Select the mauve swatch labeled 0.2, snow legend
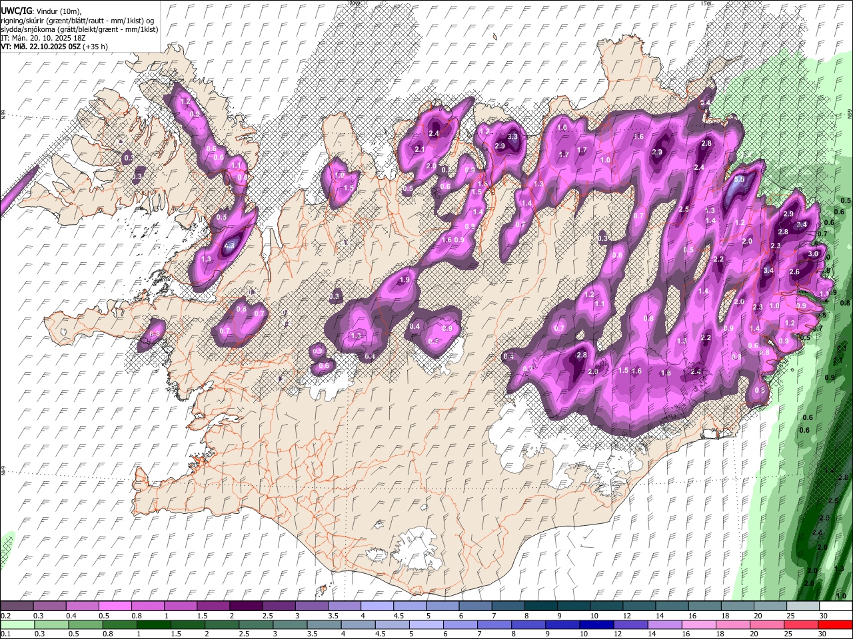This screenshot has height=639, width=853. 17,606
